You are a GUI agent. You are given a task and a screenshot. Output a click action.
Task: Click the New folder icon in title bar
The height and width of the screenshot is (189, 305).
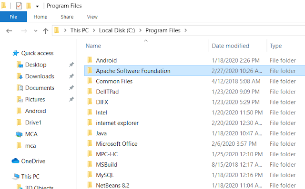(29, 6)
